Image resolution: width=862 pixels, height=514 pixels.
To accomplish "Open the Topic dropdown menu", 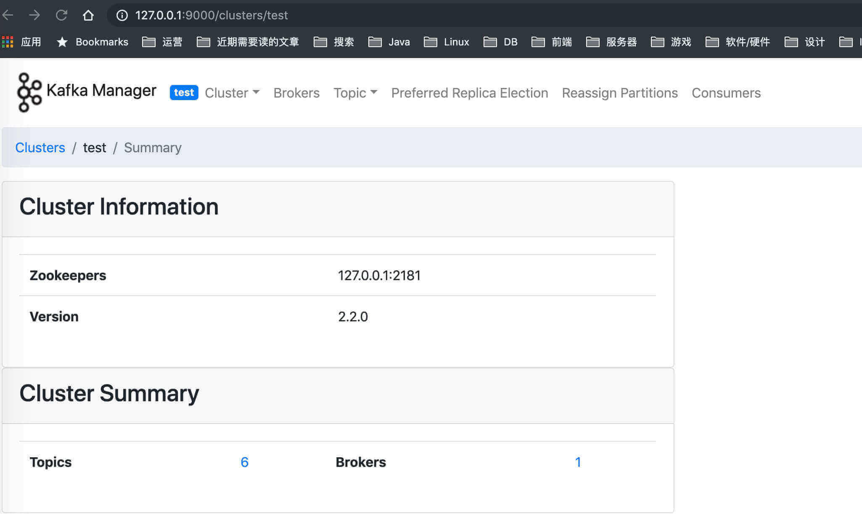I will [355, 93].
